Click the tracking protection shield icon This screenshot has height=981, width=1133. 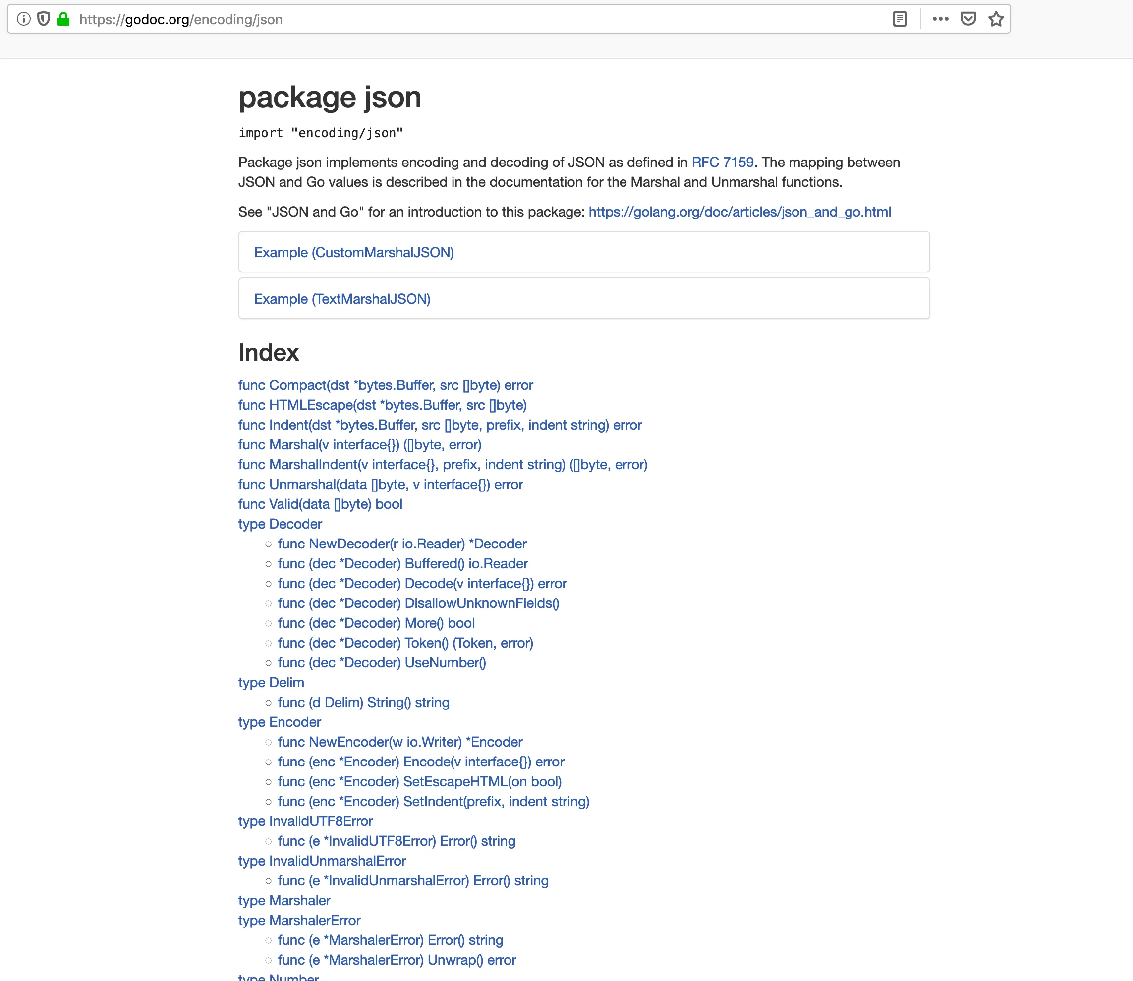(43, 19)
